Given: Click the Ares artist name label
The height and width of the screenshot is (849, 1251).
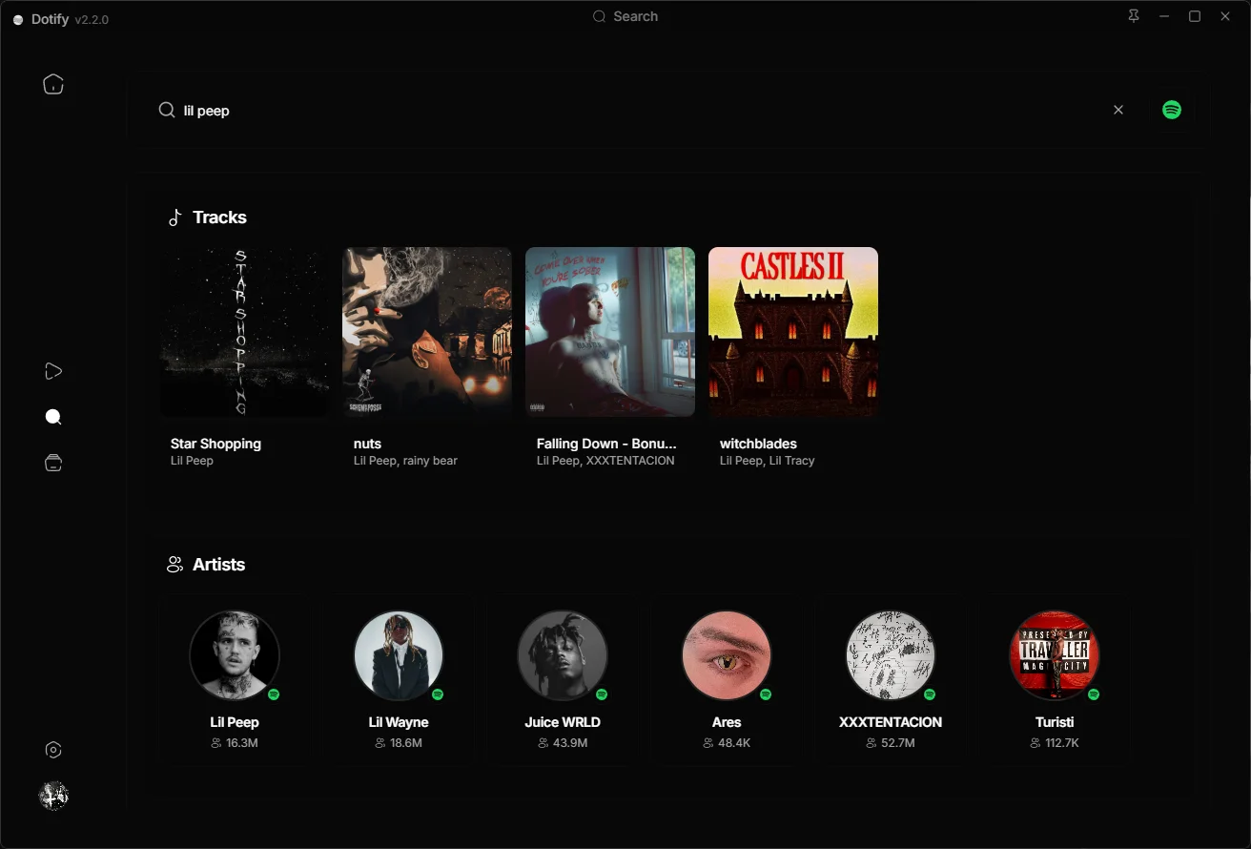Looking at the screenshot, I should click(727, 722).
